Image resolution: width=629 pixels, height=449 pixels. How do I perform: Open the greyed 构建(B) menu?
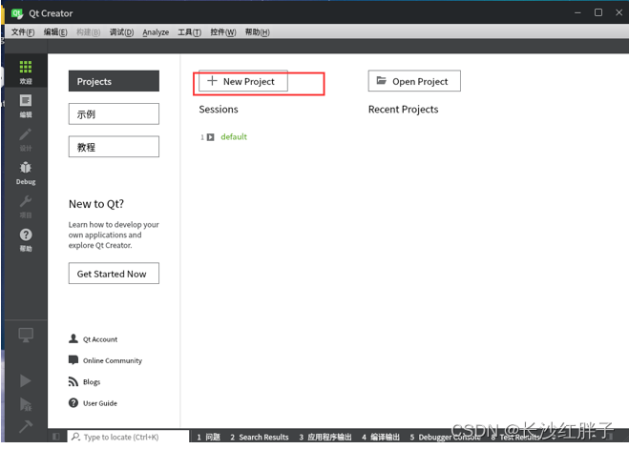[88, 32]
